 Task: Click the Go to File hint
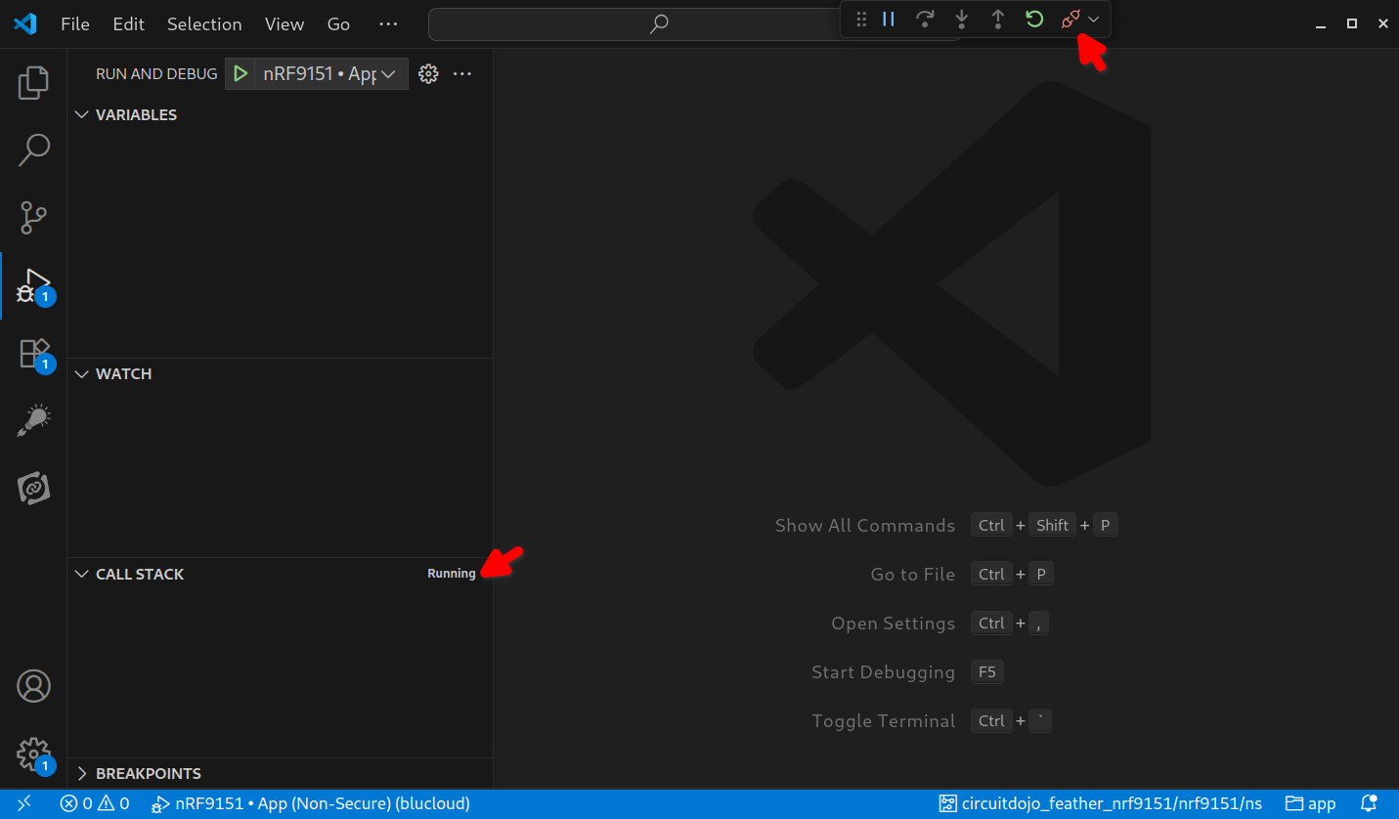913,575
